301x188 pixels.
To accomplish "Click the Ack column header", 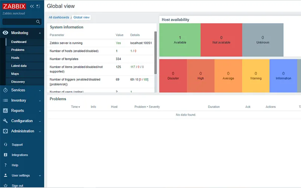I will [248, 107].
